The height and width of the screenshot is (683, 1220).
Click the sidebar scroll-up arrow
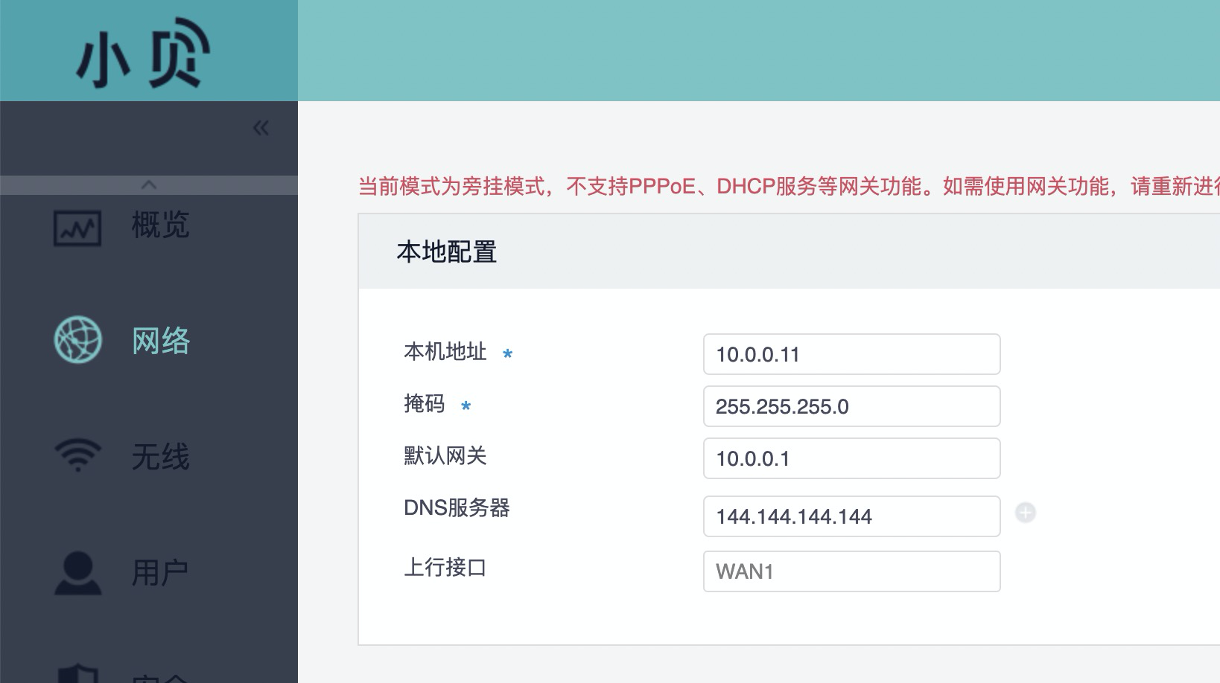click(149, 185)
